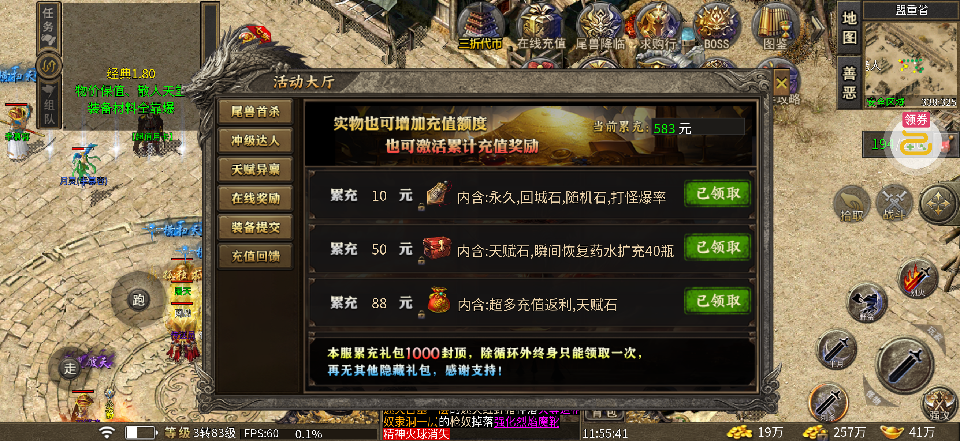Toggle the 战斗 combat mode button
The width and height of the screenshot is (960, 441).
click(x=894, y=204)
